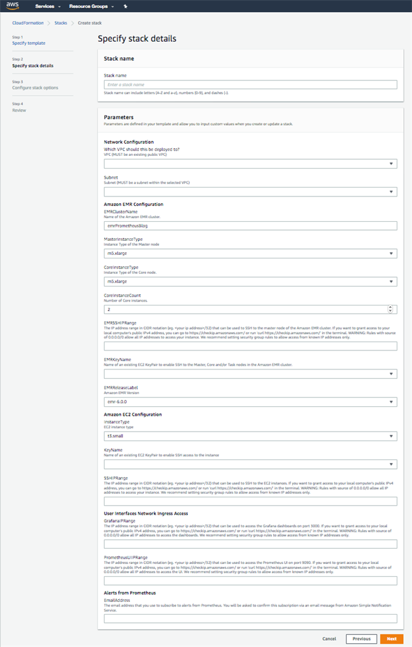This screenshot has height=647, width=412.
Task: Click the Specify stack details page title
Action: coord(137,39)
